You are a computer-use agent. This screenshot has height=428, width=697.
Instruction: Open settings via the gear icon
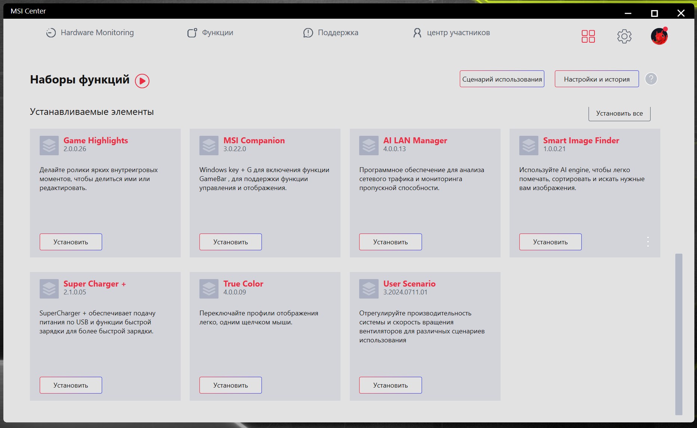click(624, 36)
